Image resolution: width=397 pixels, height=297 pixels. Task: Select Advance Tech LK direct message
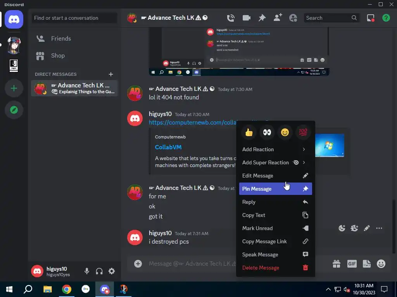click(74, 88)
